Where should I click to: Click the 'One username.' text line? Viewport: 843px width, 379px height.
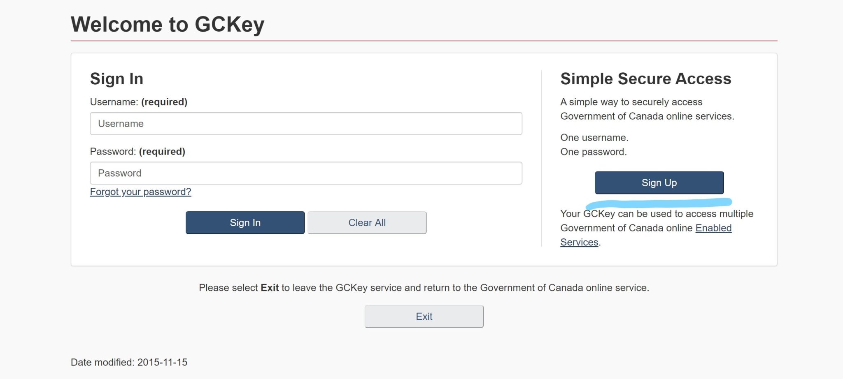coord(594,138)
